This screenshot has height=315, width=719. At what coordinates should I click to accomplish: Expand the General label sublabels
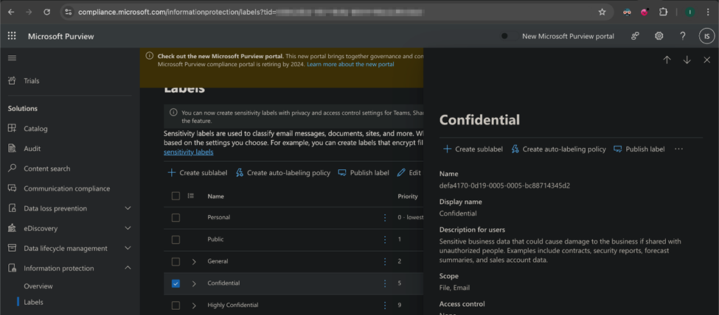tap(194, 261)
